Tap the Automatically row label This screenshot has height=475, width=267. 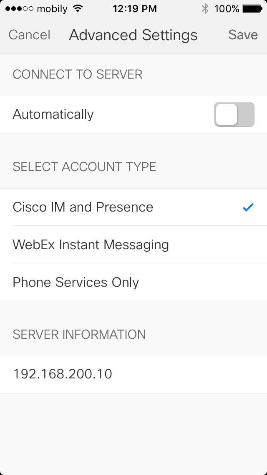(53, 115)
